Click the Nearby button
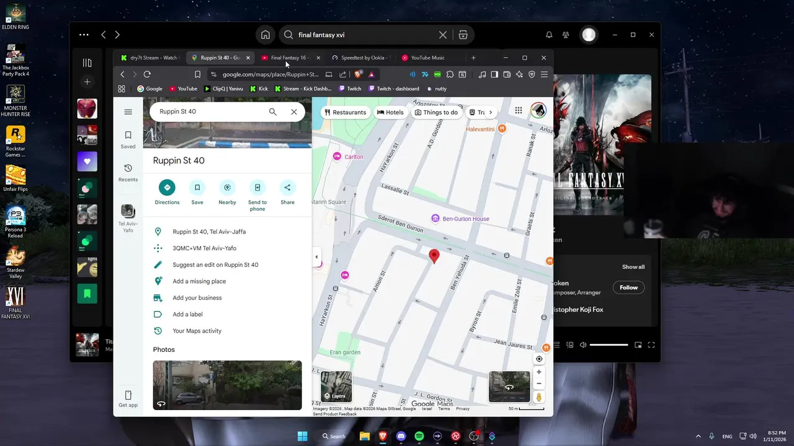The width and height of the screenshot is (794, 446). (x=227, y=193)
